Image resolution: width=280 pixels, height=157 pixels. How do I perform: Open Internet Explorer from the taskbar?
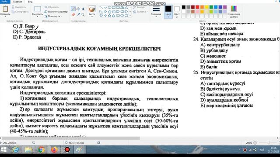point(16,150)
